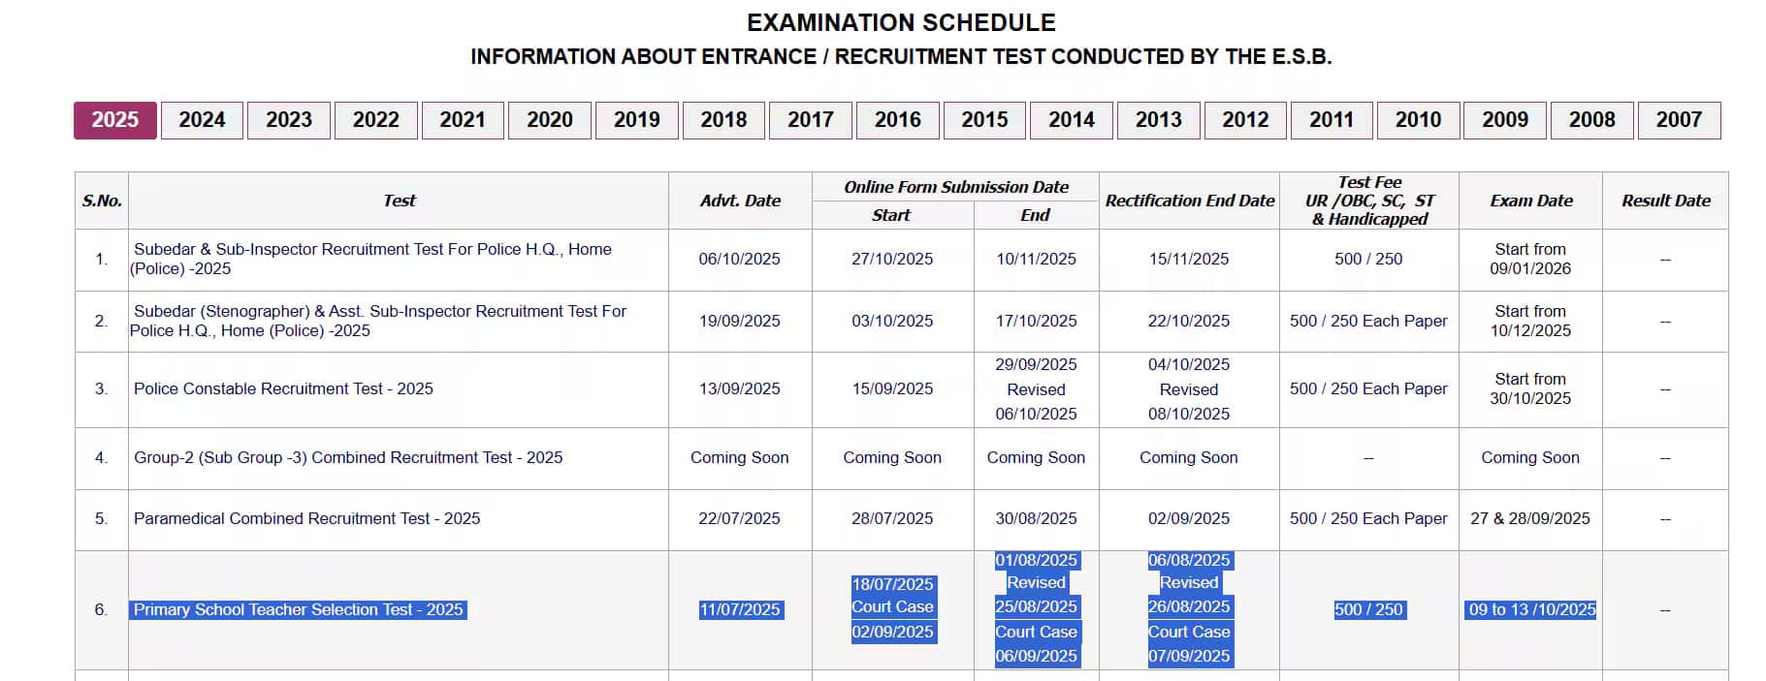Image resolution: width=1766 pixels, height=681 pixels.
Task: Click Police Constable Recruitment Test - 2025
Action: click(283, 388)
